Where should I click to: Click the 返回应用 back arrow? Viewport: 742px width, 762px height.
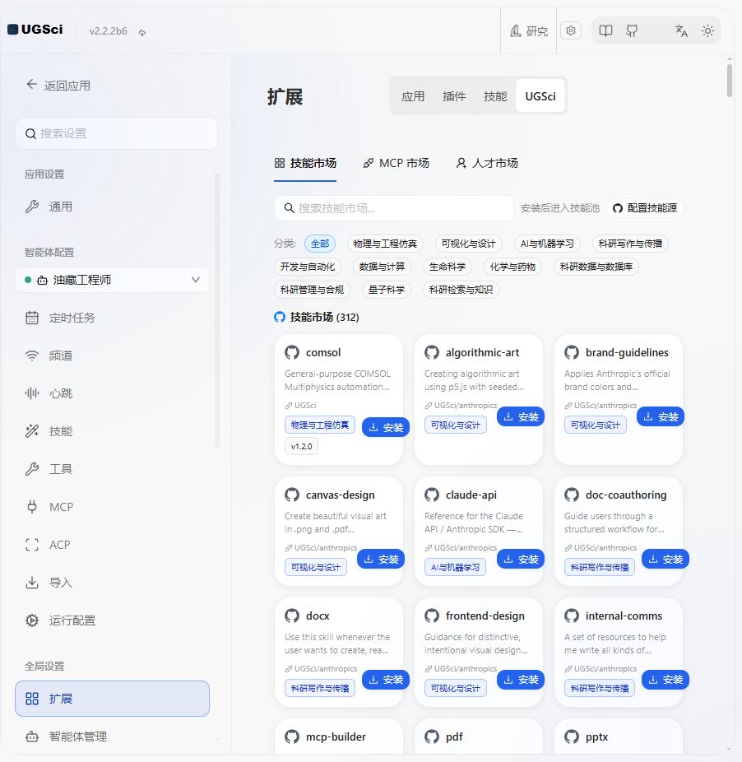tap(31, 85)
